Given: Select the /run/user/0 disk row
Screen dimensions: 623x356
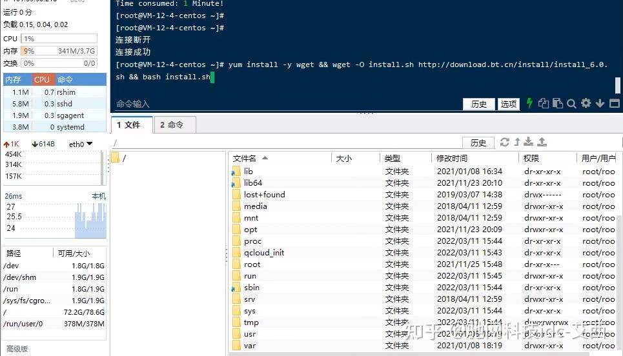Looking at the screenshot, I should point(54,324).
